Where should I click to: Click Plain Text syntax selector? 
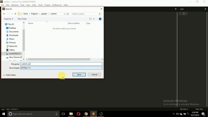pyautogui.click(x=199, y=109)
